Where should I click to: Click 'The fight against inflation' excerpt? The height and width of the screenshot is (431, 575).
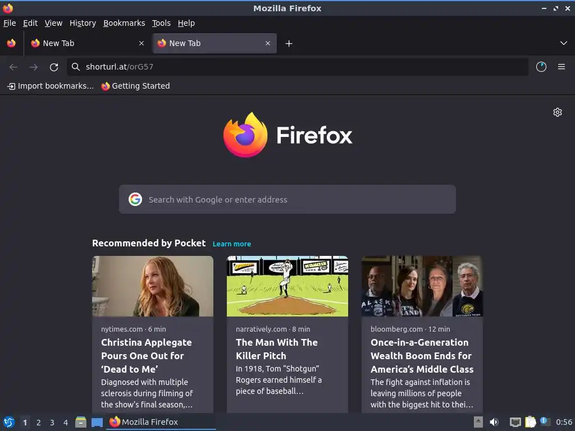pyautogui.click(x=422, y=393)
